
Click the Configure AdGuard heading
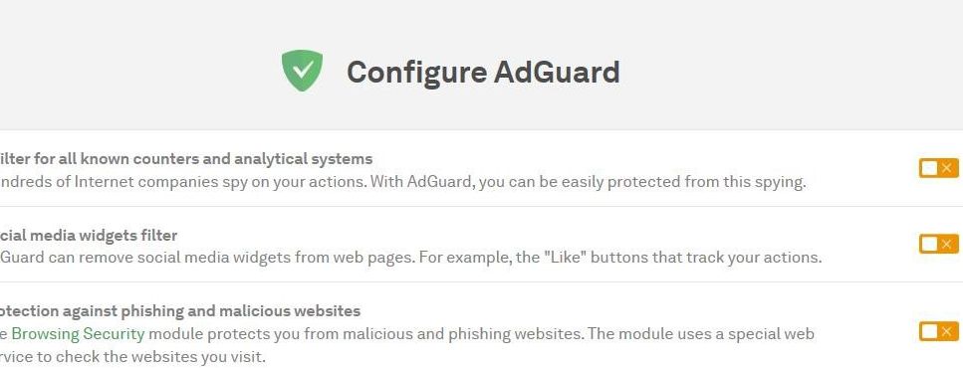click(x=483, y=73)
